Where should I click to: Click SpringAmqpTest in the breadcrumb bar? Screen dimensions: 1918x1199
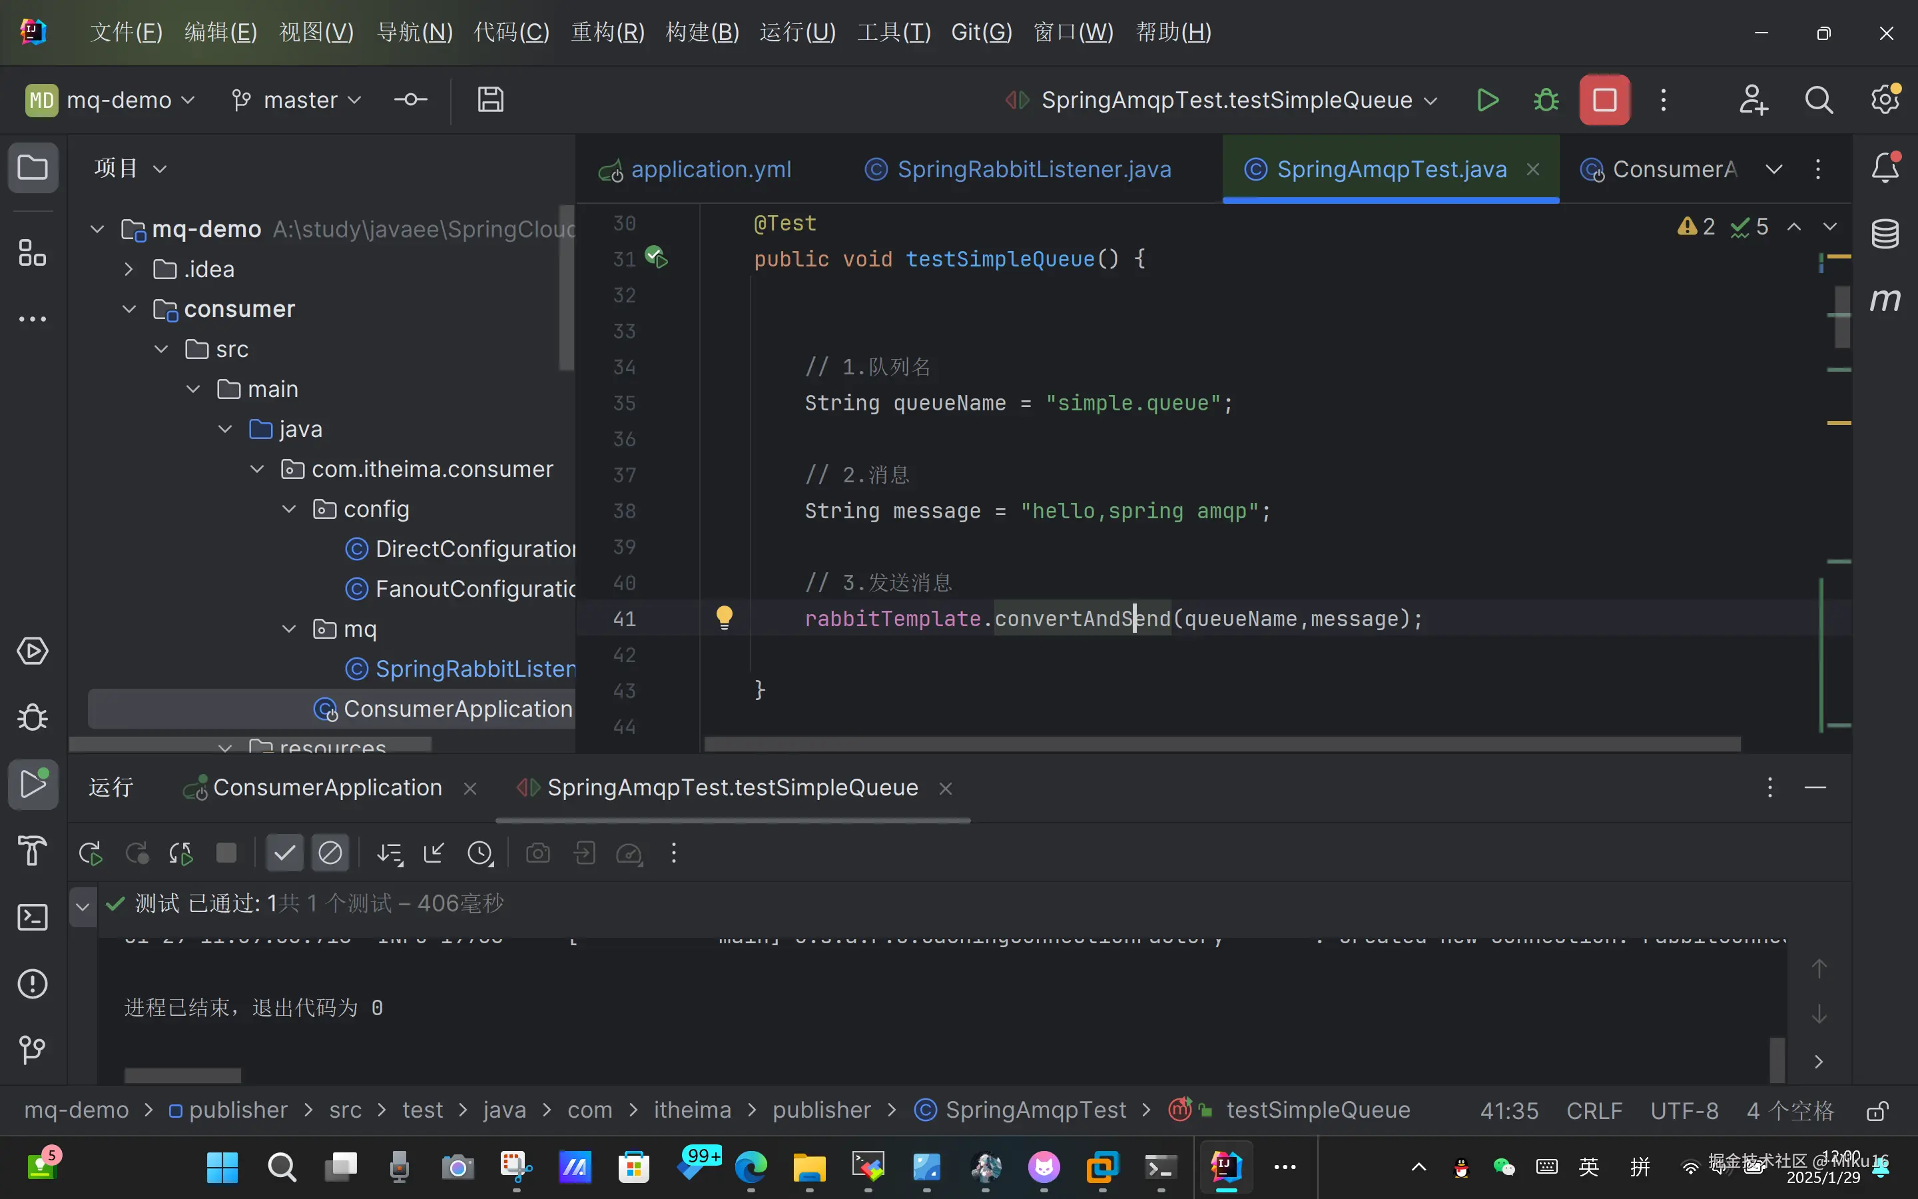pyautogui.click(x=1034, y=1110)
